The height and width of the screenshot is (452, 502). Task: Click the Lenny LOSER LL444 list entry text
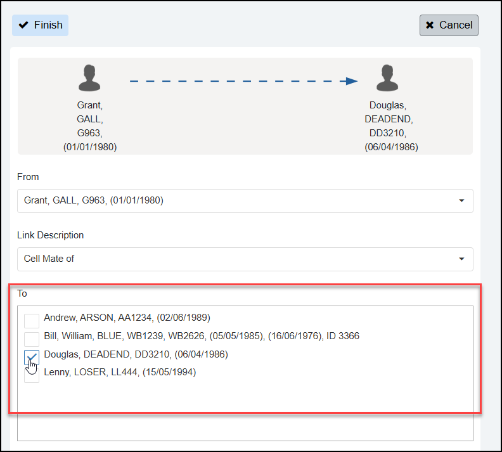tap(120, 372)
